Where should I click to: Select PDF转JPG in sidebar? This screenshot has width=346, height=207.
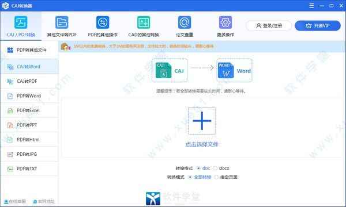[x=29, y=154]
